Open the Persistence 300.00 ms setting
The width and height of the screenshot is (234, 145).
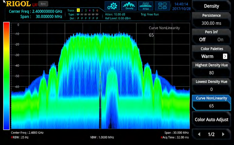pos(211,20)
